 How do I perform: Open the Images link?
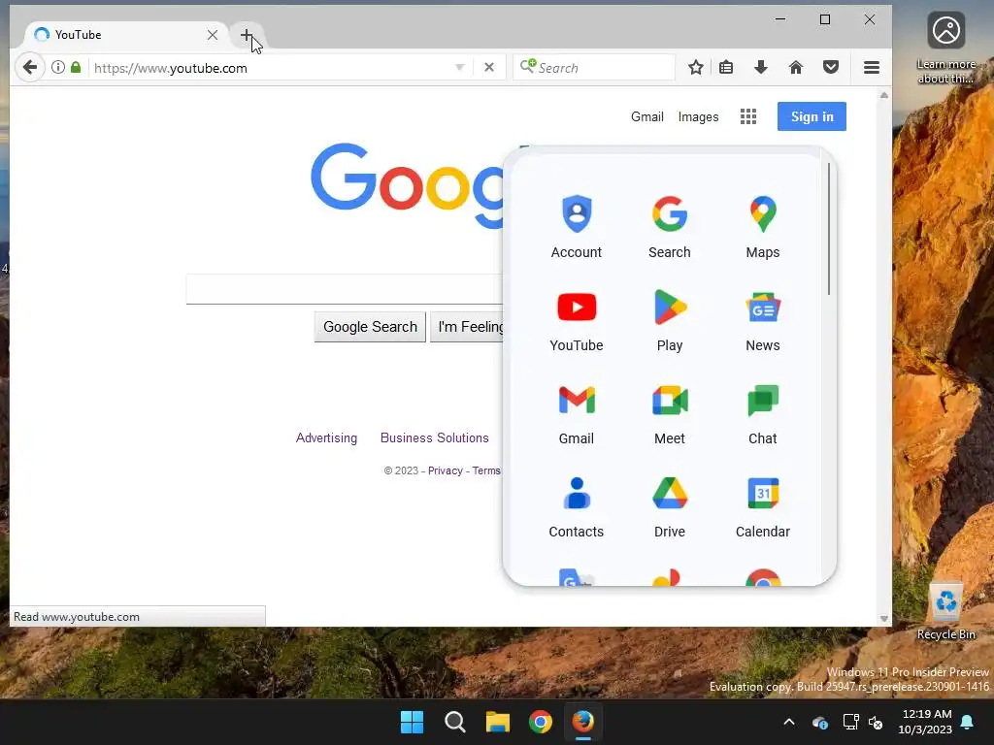tap(698, 116)
